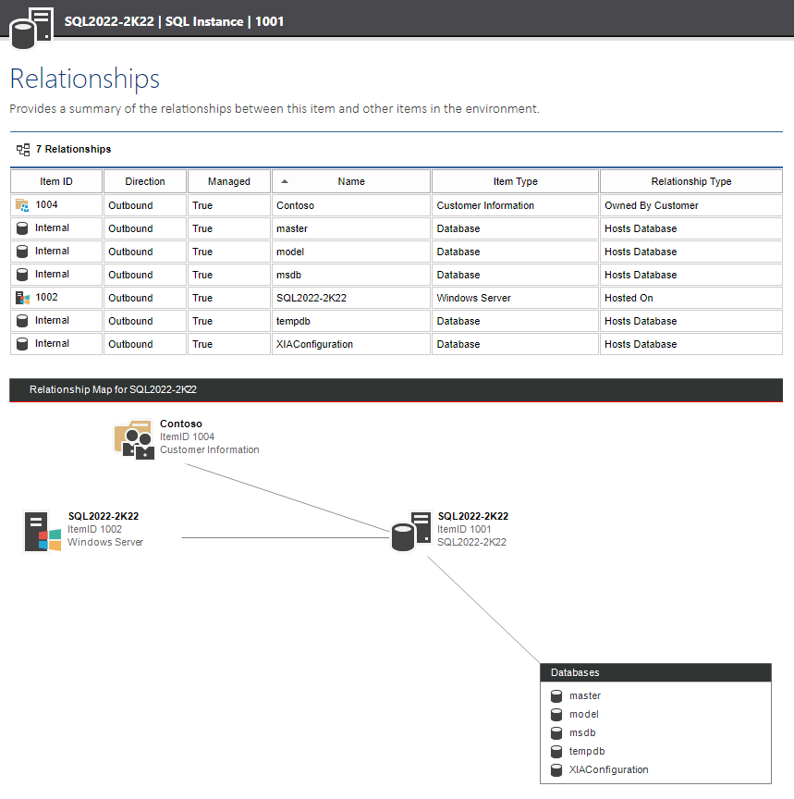Click the 7 Relationships heading

point(73,149)
